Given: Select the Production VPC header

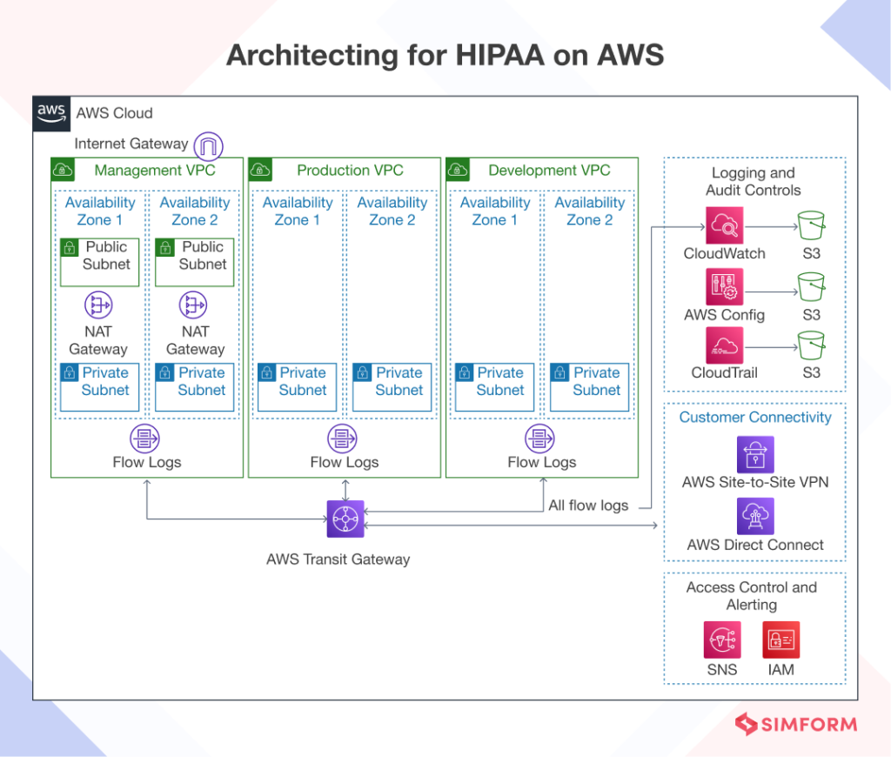Looking at the screenshot, I should pos(350,170).
